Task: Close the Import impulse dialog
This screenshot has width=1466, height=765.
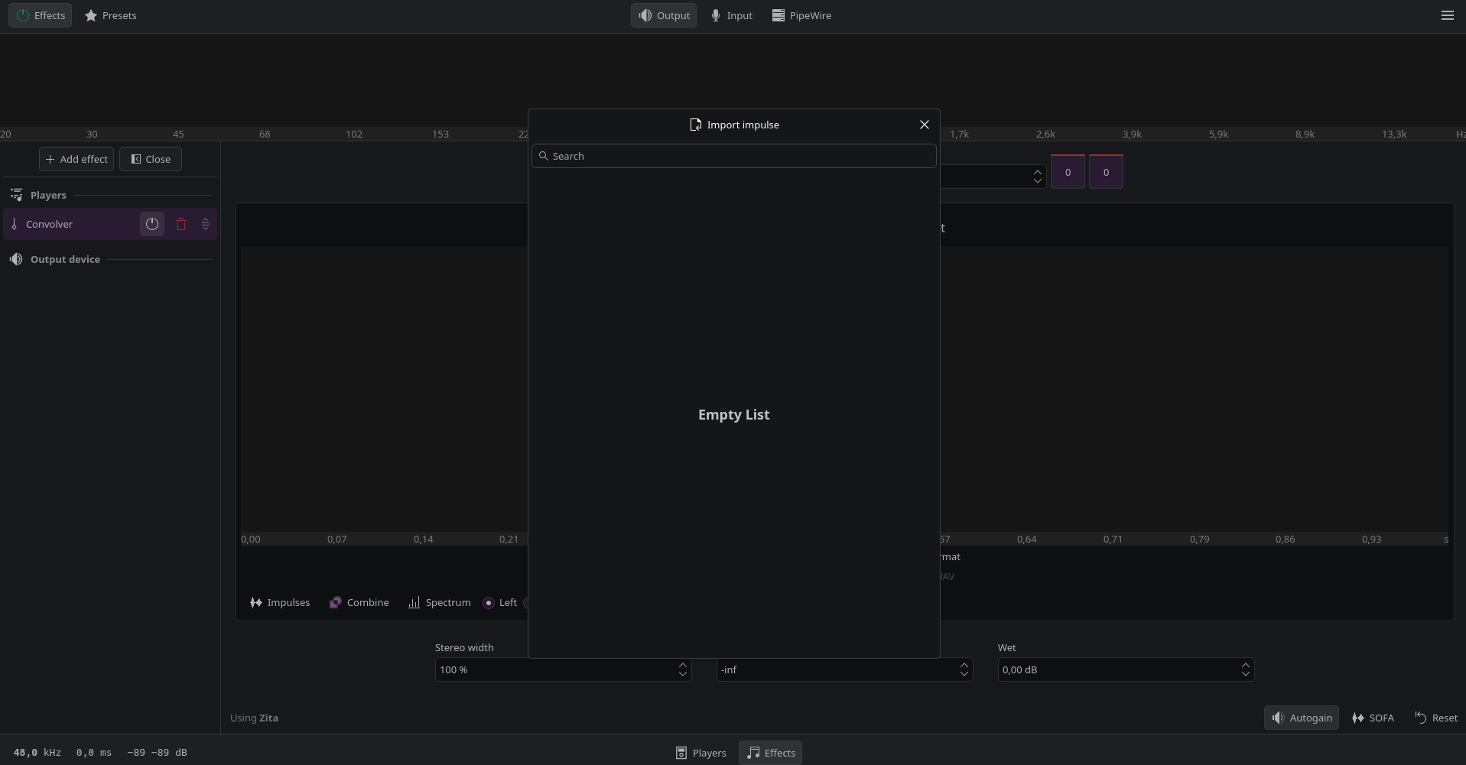Action: (x=924, y=125)
